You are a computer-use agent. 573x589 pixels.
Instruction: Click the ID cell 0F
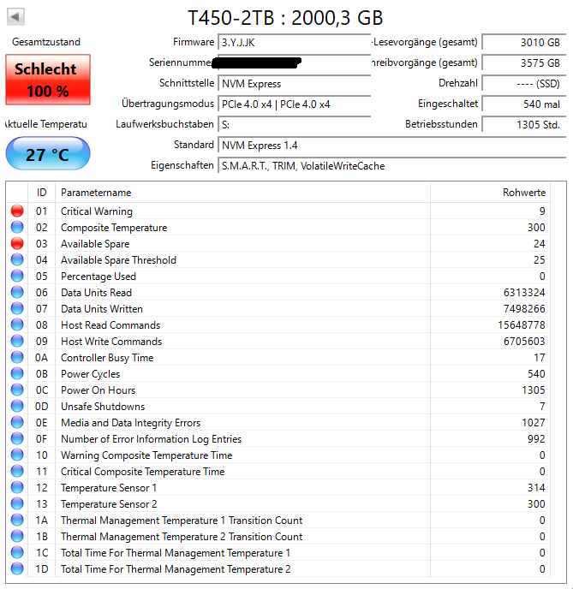[x=41, y=439]
